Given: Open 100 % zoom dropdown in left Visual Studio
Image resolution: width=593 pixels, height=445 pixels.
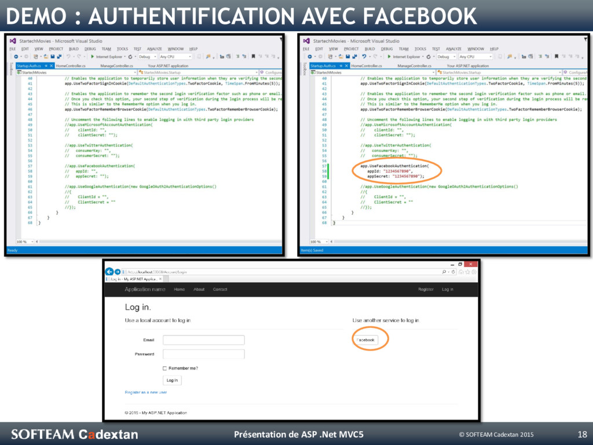Looking at the screenshot, I should pyautogui.click(x=24, y=242).
